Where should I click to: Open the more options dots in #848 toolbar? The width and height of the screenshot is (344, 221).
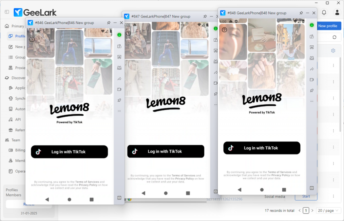pos(312,101)
